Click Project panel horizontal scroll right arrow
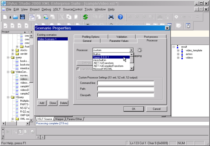This screenshot has height=146, width=210. [27, 123]
